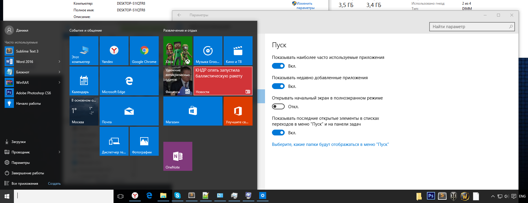Launch Sublime Text 3 from frequent list
Screen dimensions: 528x203
point(33,51)
